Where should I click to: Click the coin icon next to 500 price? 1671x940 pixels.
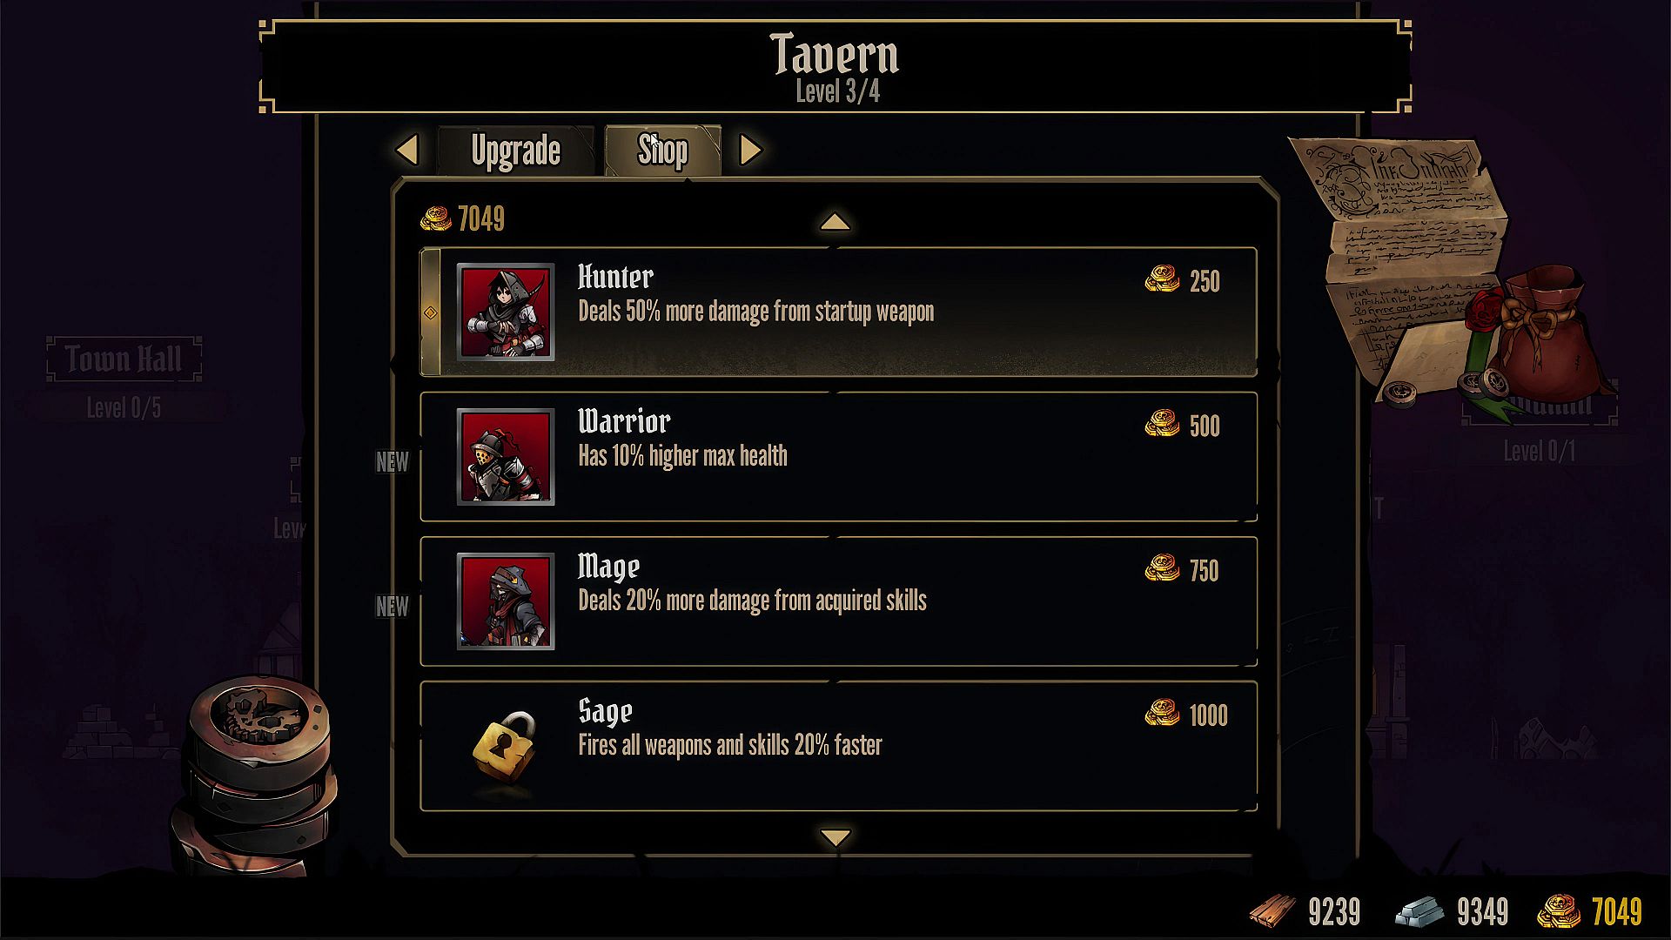coord(1162,424)
